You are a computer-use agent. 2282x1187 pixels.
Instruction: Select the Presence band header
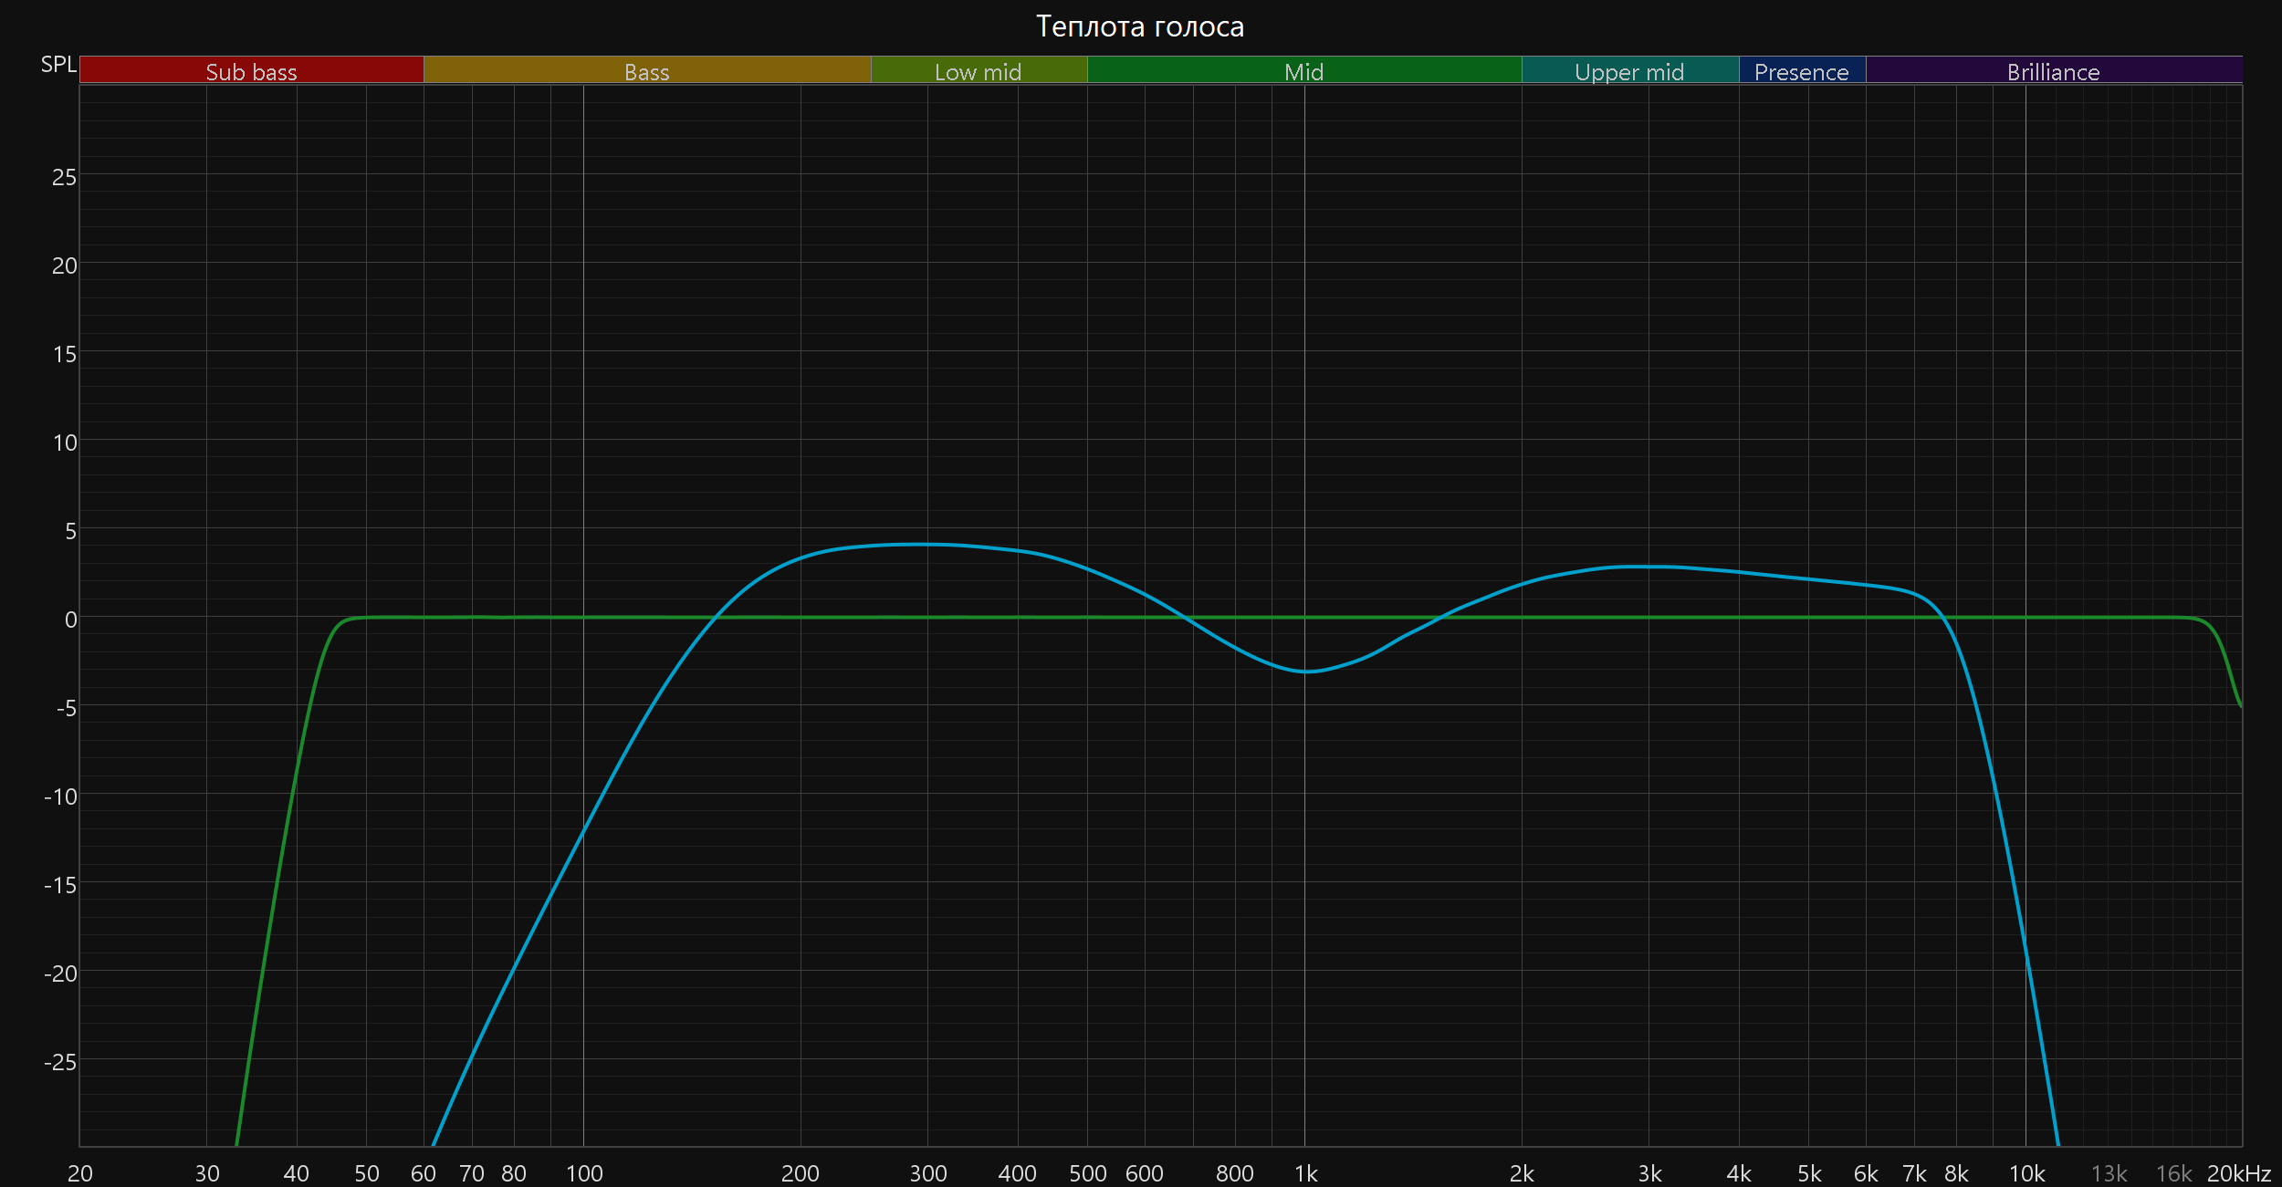tap(1801, 71)
